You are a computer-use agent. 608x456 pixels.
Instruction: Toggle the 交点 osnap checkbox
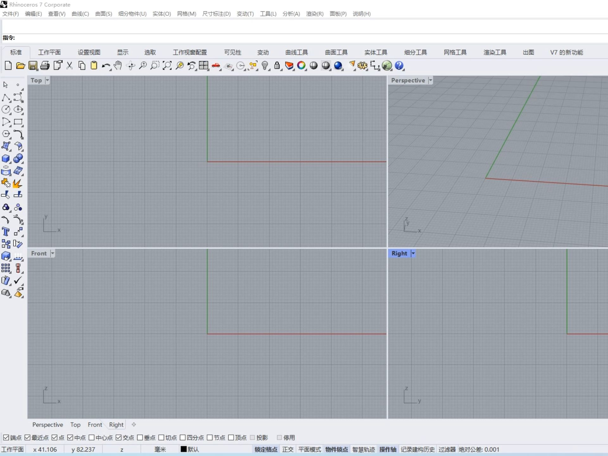[x=118, y=437]
